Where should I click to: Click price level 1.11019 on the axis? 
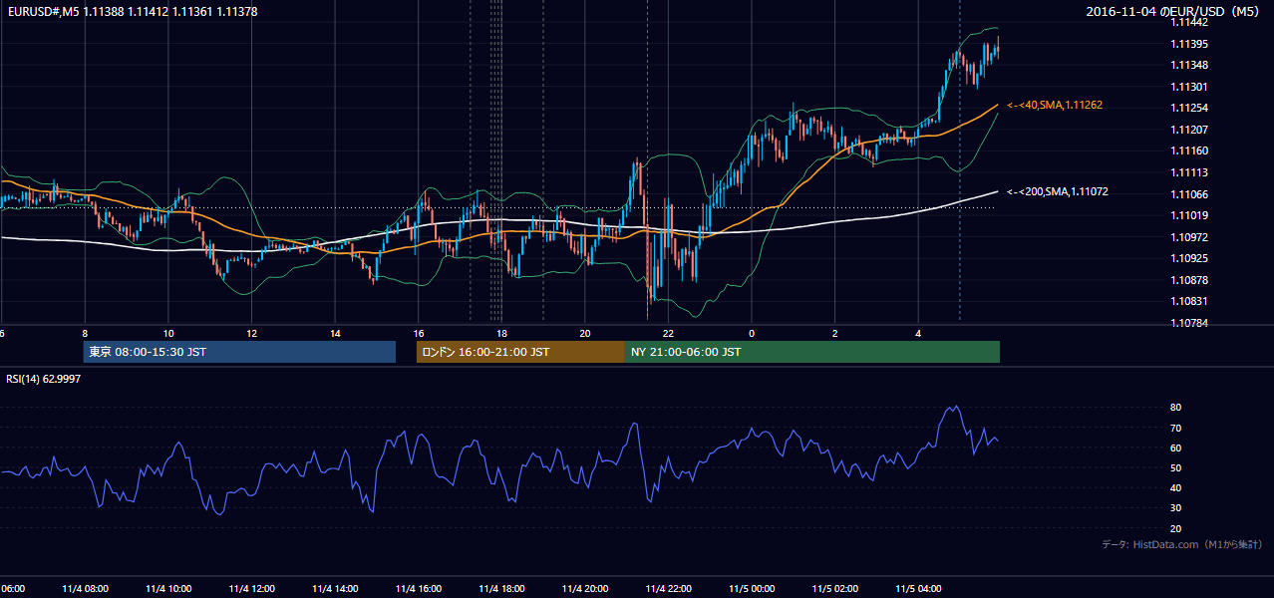click(x=1188, y=215)
